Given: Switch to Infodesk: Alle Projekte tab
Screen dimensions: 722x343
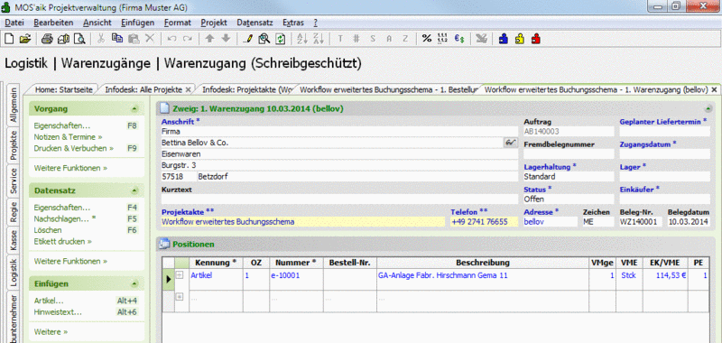Looking at the screenshot, I should pyautogui.click(x=143, y=89).
